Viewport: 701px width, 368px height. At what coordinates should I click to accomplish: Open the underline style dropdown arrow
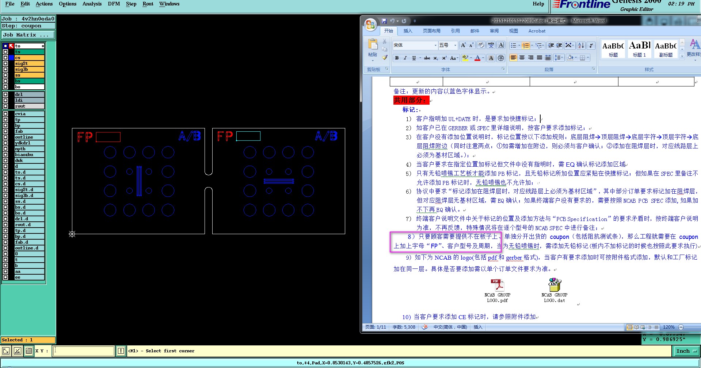tap(420, 58)
